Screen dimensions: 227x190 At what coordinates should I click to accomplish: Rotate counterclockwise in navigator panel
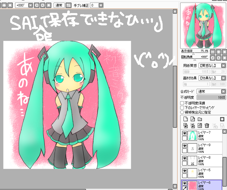(213, 58)
